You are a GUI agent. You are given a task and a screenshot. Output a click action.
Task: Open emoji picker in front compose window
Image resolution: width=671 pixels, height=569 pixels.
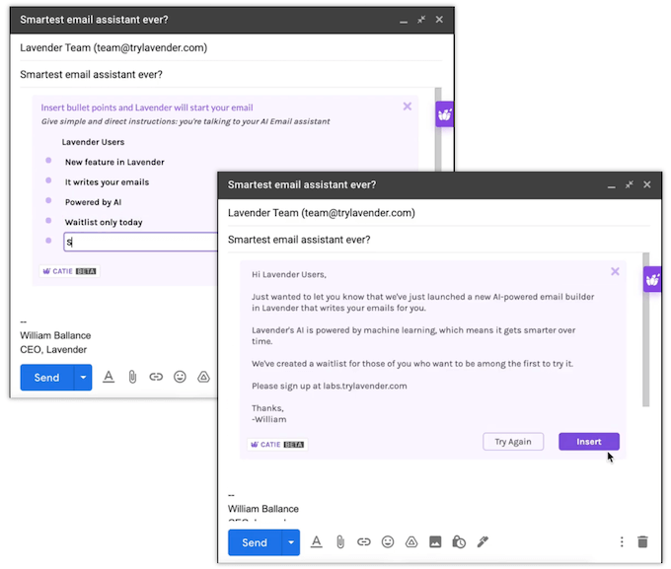(x=388, y=542)
